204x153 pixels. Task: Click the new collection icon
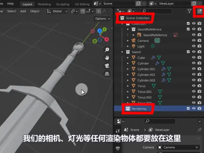(199, 11)
